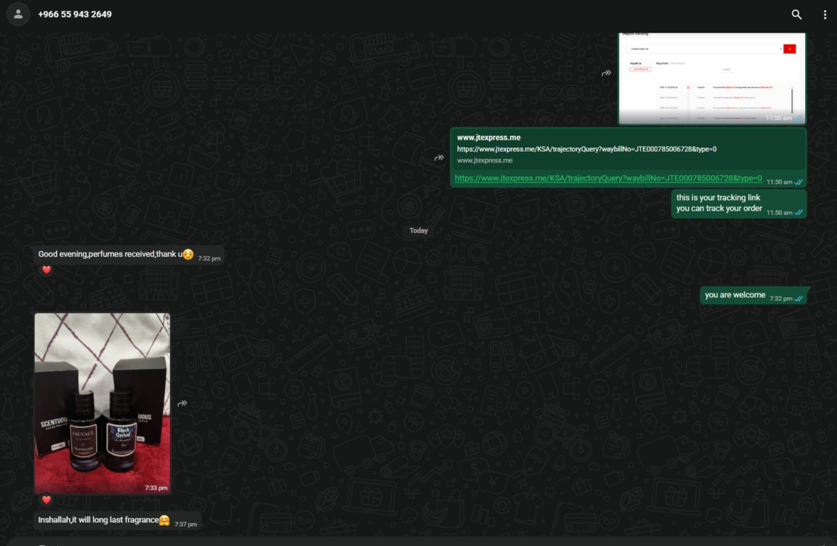The image size is (837, 546).
Task: Open the contact profile avatar
Action: tap(18, 14)
